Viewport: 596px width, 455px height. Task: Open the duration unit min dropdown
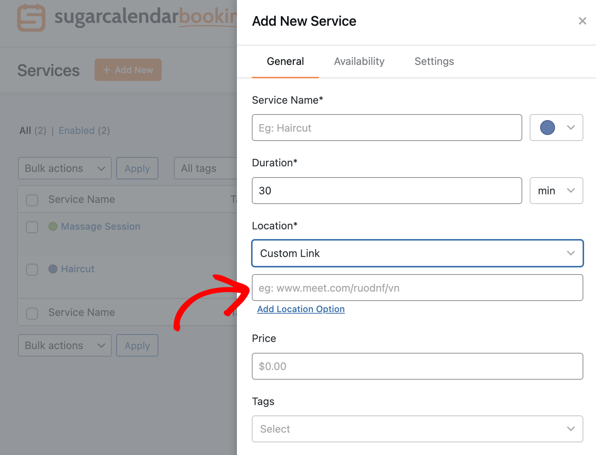pos(556,191)
